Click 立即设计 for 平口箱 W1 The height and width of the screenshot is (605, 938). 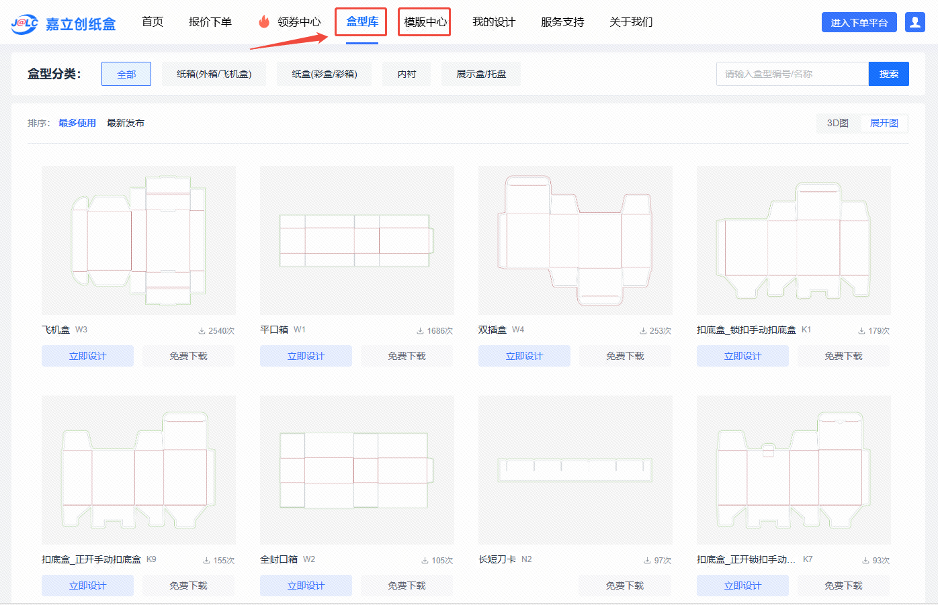coord(306,356)
